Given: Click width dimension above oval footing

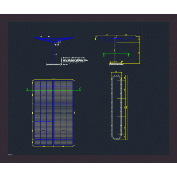Looking at the screenshot, I should pos(116,72).
